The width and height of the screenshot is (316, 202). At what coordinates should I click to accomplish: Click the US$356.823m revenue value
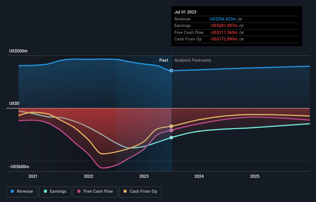pos(223,19)
